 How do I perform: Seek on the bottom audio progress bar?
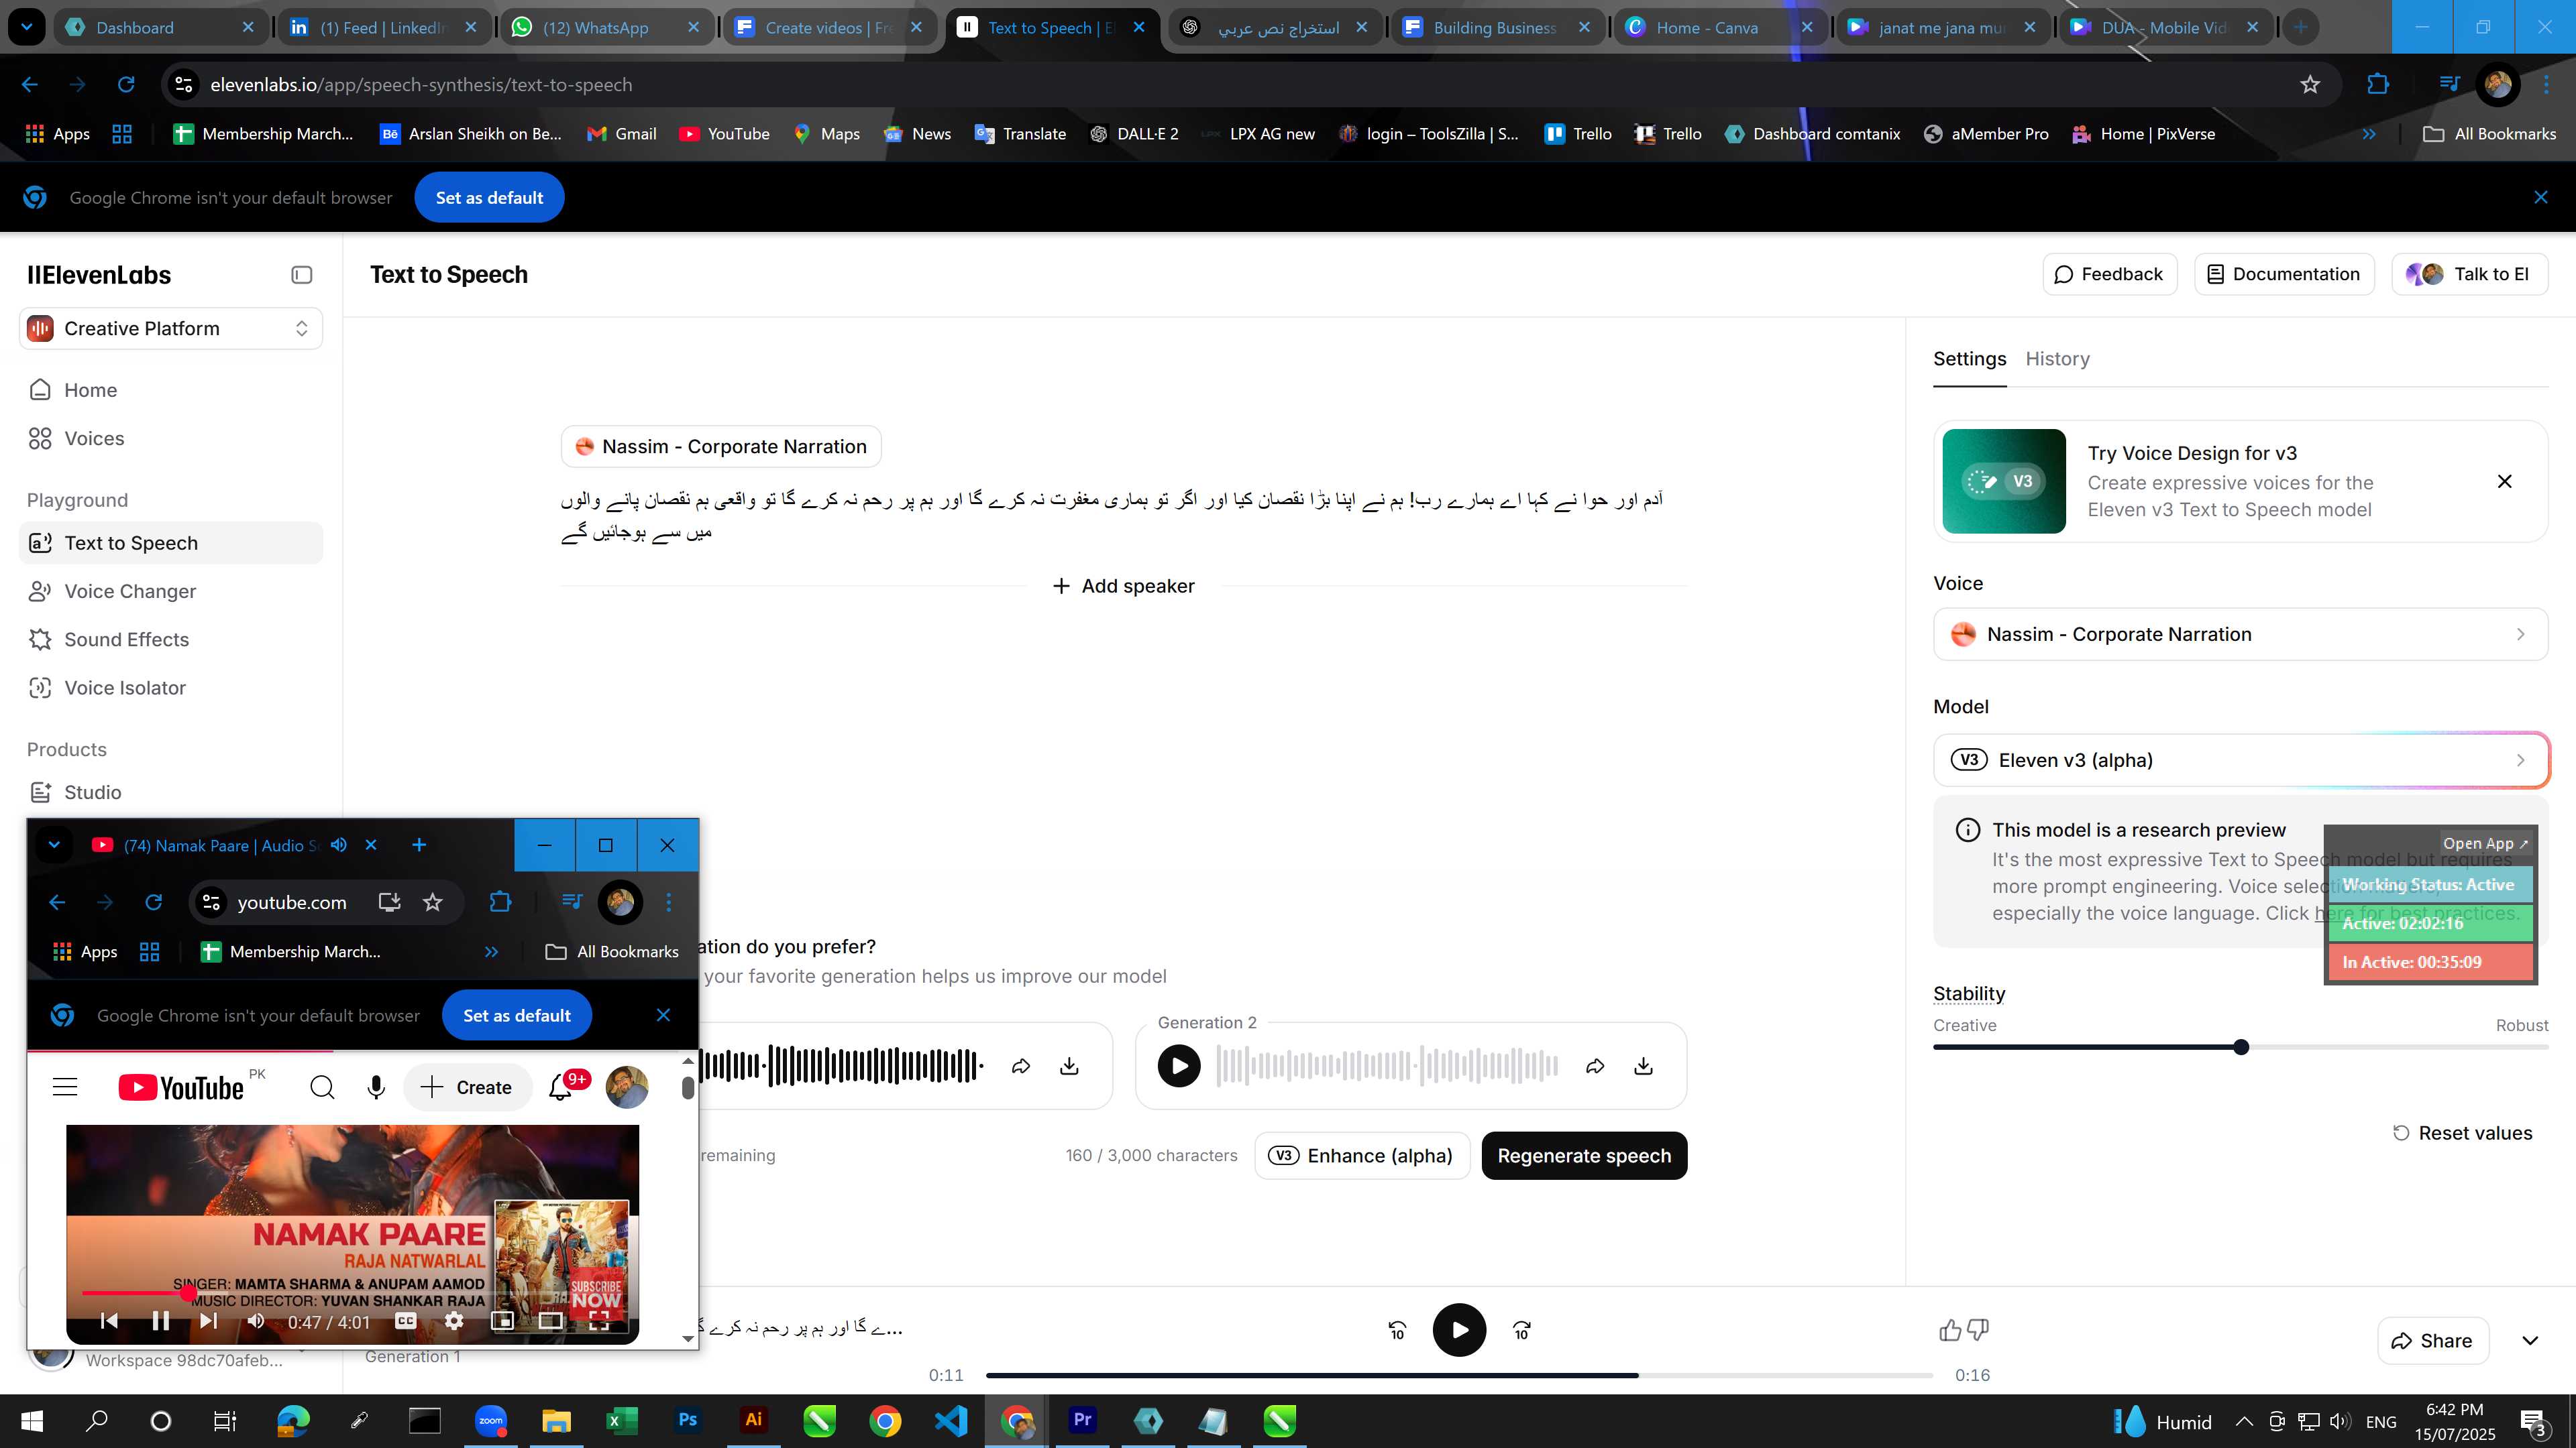(x=1459, y=1376)
